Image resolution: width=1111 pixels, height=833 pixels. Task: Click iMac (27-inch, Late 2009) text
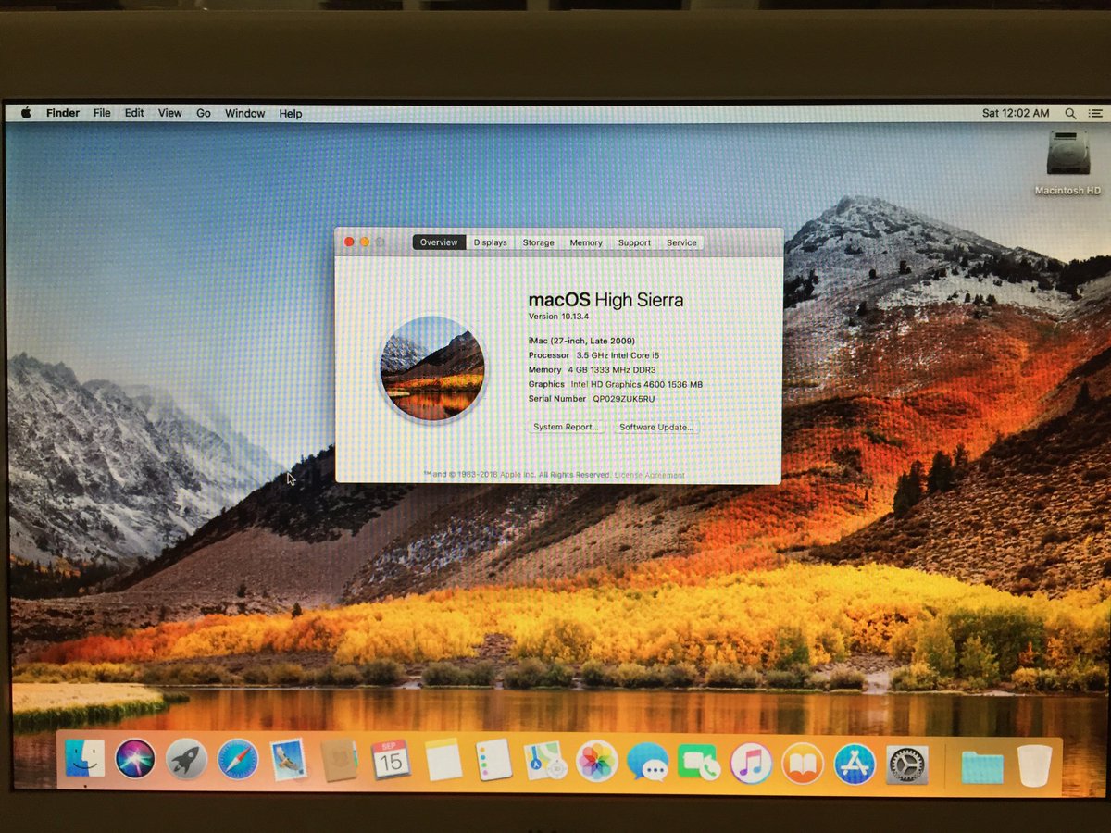581,341
